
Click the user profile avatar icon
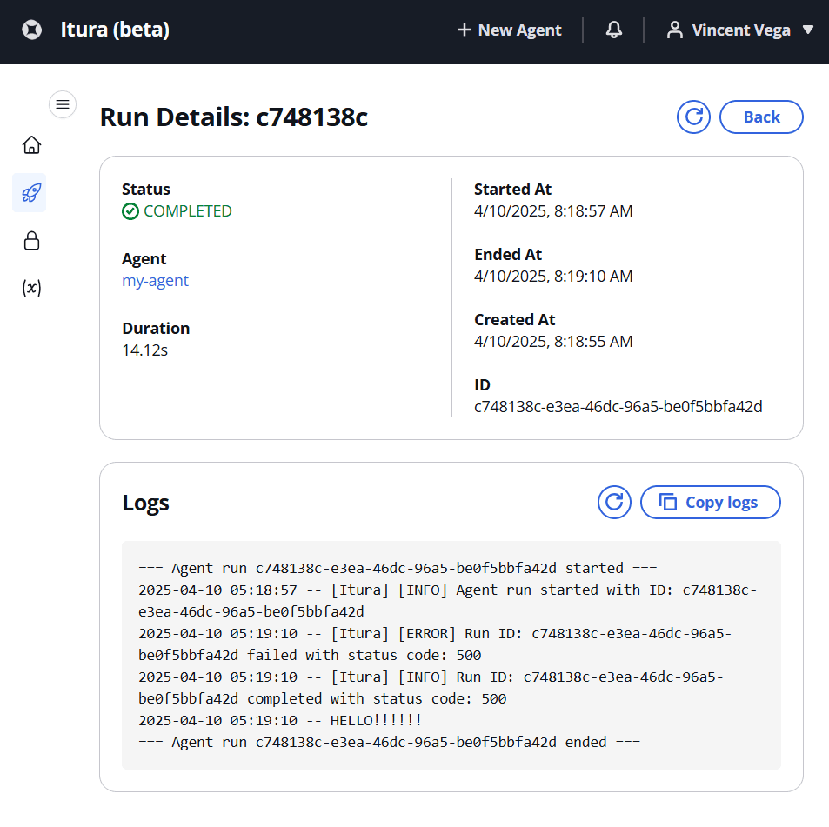[x=675, y=30]
